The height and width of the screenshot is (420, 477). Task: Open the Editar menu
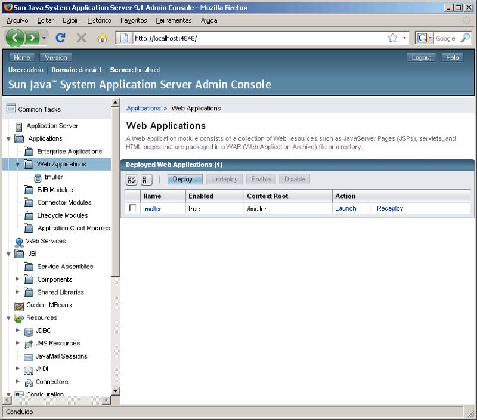[45, 20]
